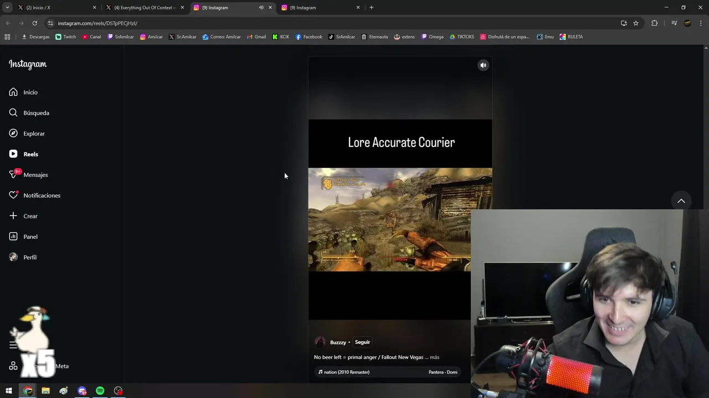This screenshot has height=398, width=709.
Task: Open Canal YouTube bookmark
Action: tap(91, 37)
